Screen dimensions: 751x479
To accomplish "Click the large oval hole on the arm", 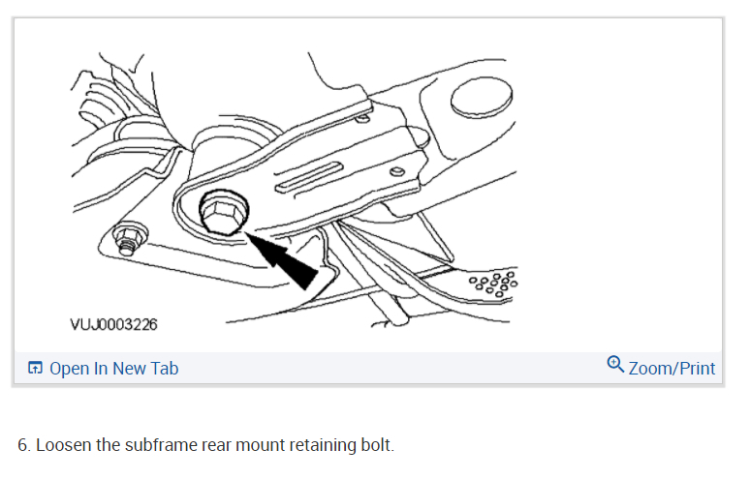I will (x=482, y=98).
